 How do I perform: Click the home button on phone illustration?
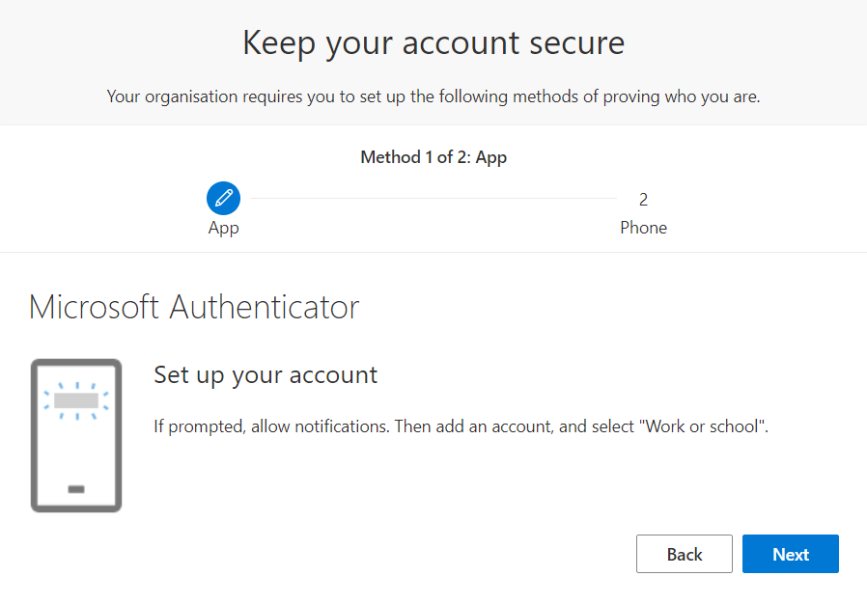pyautogui.click(x=76, y=489)
